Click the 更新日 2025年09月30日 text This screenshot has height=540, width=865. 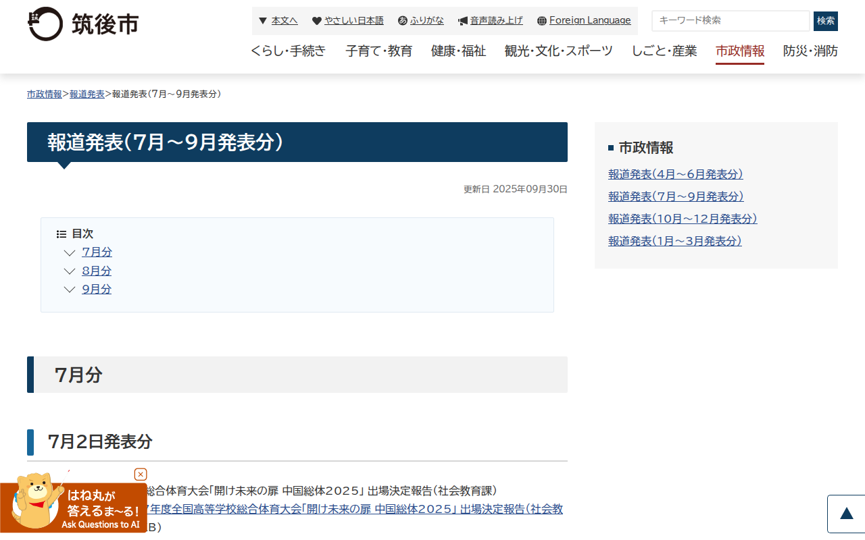click(516, 190)
